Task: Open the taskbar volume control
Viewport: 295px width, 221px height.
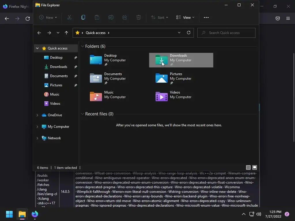Action: coord(259,214)
